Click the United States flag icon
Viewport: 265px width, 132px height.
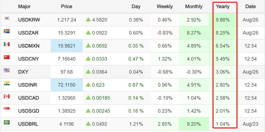pos(7,70)
